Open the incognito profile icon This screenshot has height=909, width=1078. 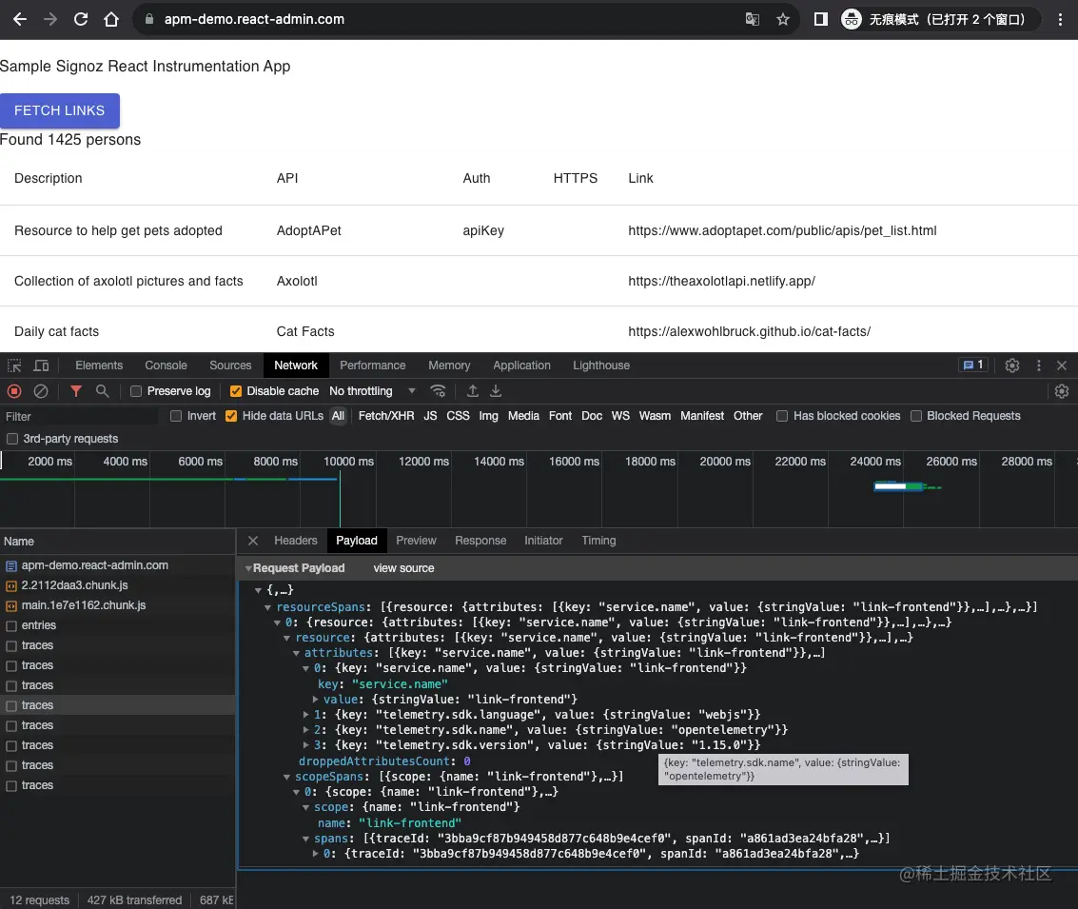[x=852, y=19]
